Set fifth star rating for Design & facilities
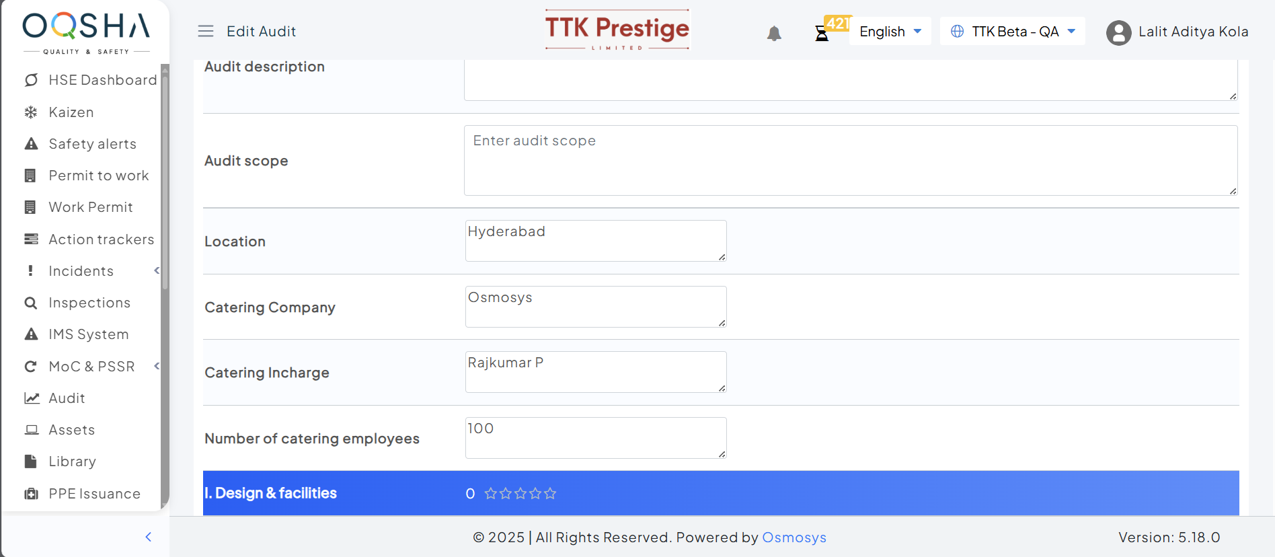 coord(550,494)
